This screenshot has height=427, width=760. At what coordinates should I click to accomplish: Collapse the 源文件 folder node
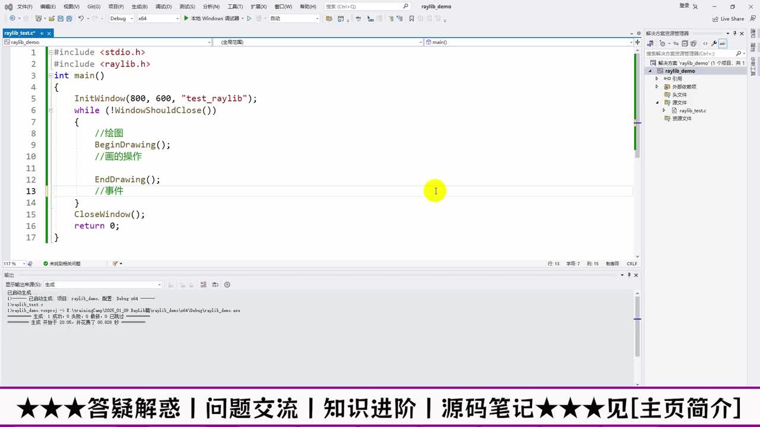click(657, 103)
